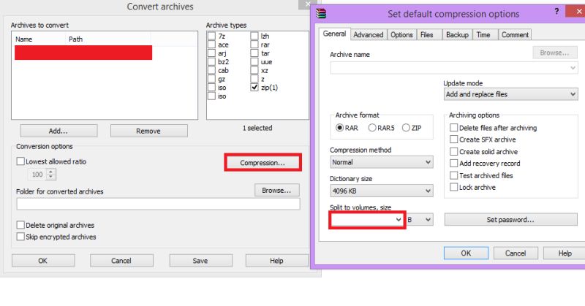Click Browse... for converted archives folder
The height and width of the screenshot is (306, 585).
[x=276, y=190]
